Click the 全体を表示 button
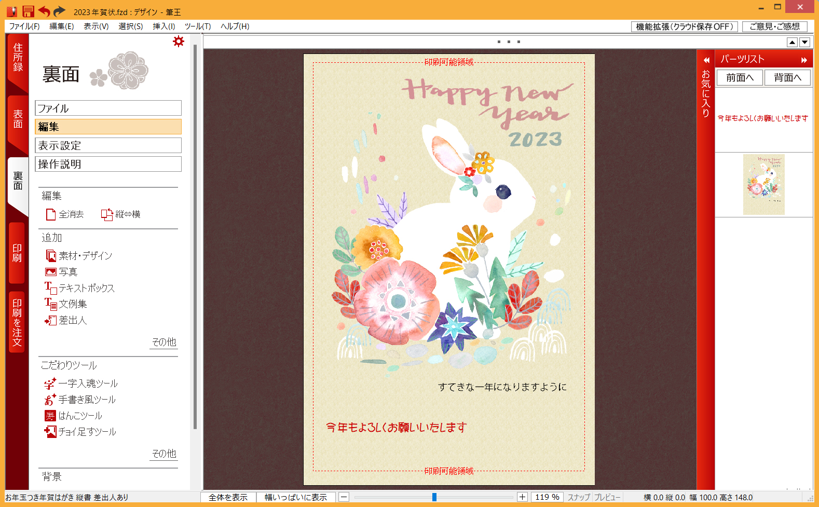This screenshot has height=507, width=819. [228, 497]
